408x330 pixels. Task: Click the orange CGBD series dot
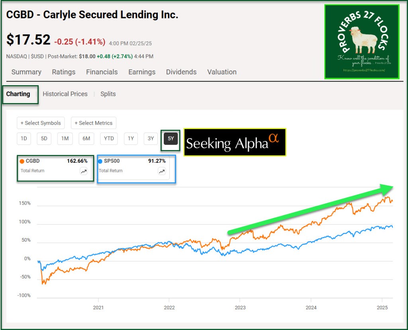[x=22, y=161]
